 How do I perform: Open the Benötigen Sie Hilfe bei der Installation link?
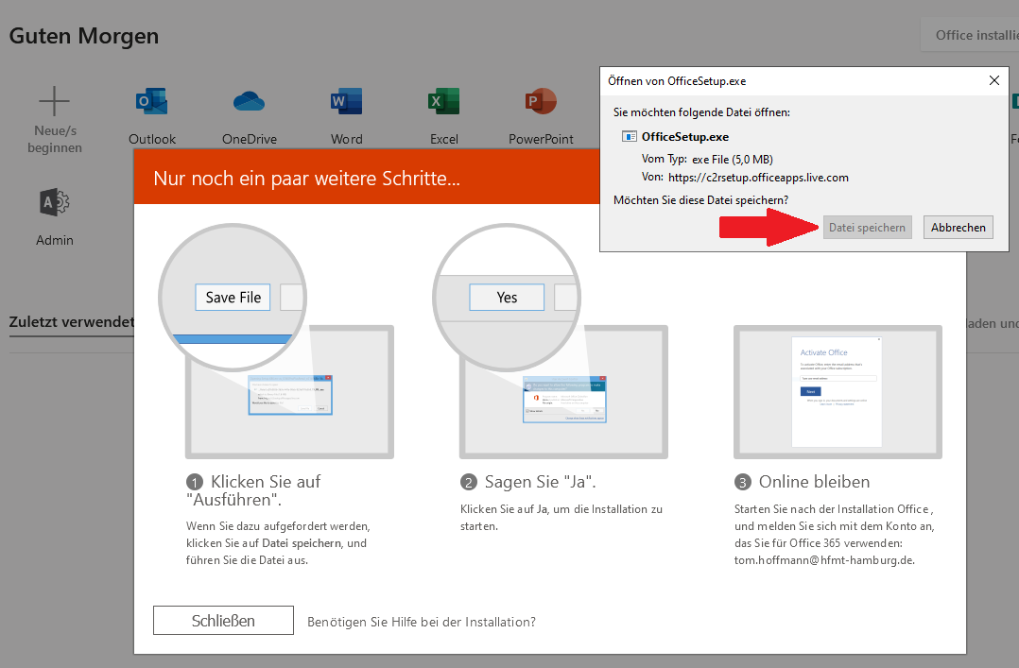(x=422, y=622)
